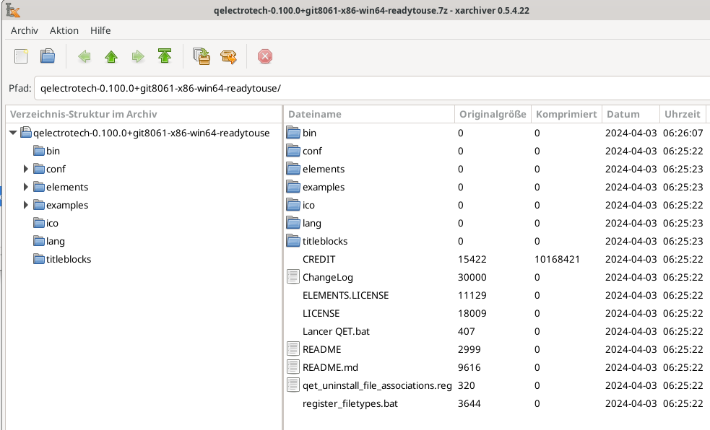Click the green Back arrow icon
The height and width of the screenshot is (430, 710).
[x=85, y=56]
